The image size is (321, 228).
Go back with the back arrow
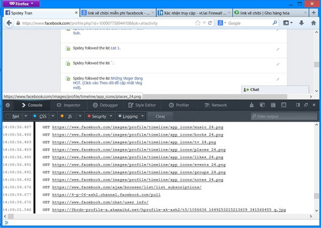[x=9, y=23]
